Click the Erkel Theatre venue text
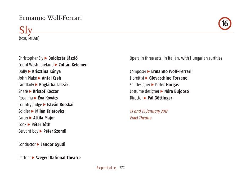This screenshot has height=179, width=250. pyautogui.click(x=141, y=118)
